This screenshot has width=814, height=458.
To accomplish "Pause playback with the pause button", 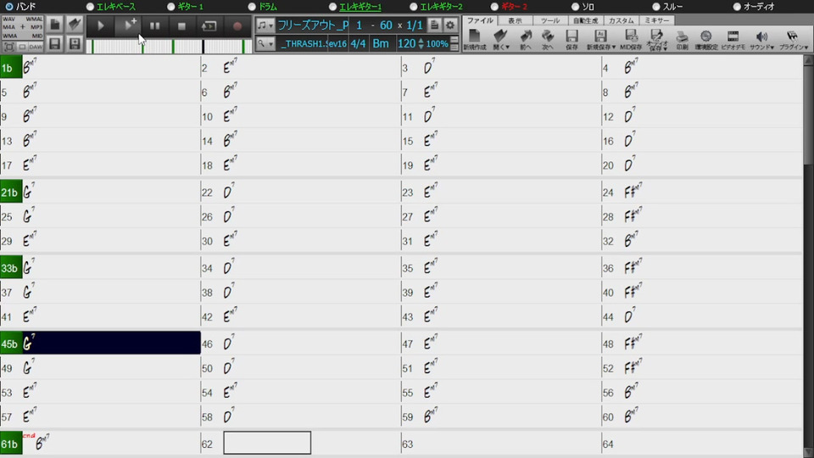I will point(154,26).
